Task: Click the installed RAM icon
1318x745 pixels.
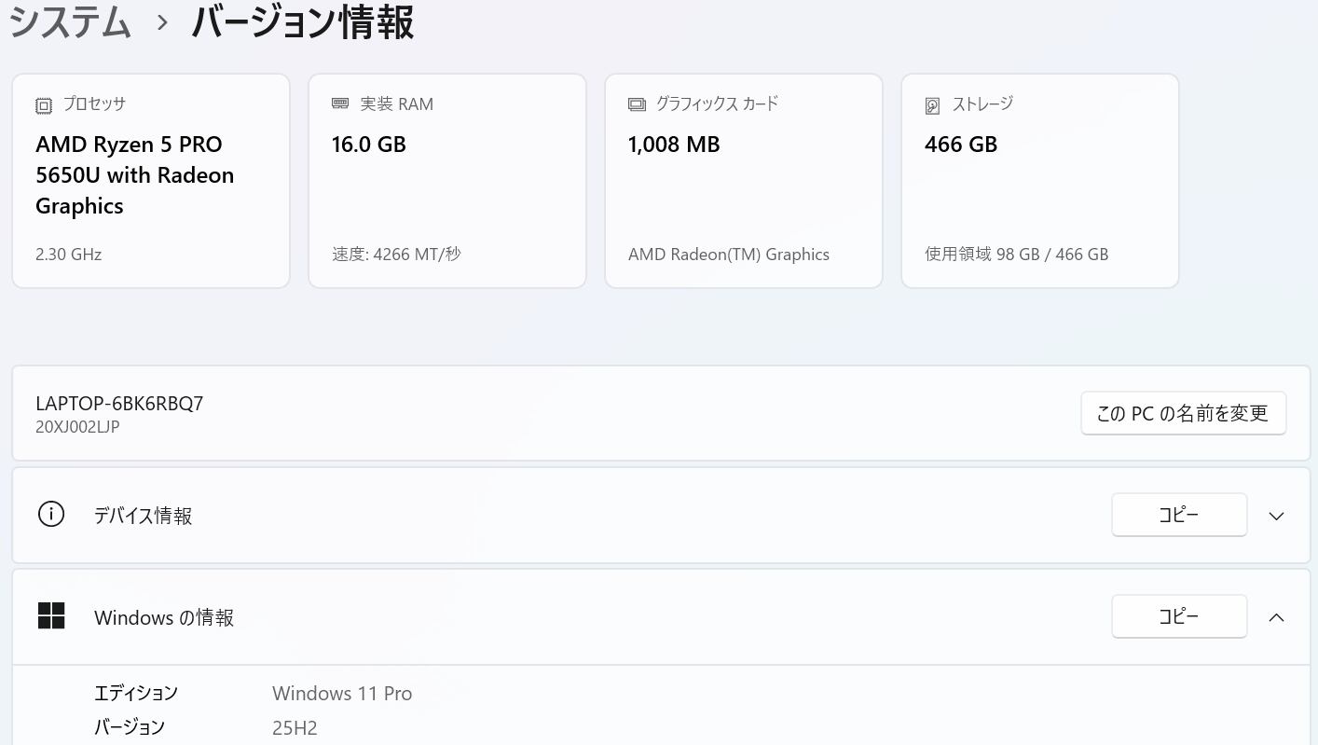Action: 340,103
